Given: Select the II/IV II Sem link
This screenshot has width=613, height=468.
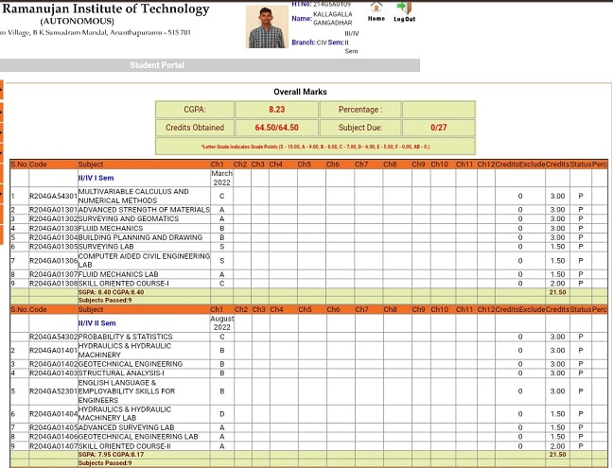Looking at the screenshot, I should [96, 323].
